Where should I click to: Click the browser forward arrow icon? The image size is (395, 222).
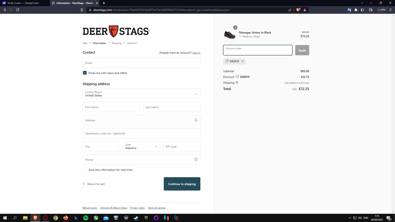[x=11, y=10]
